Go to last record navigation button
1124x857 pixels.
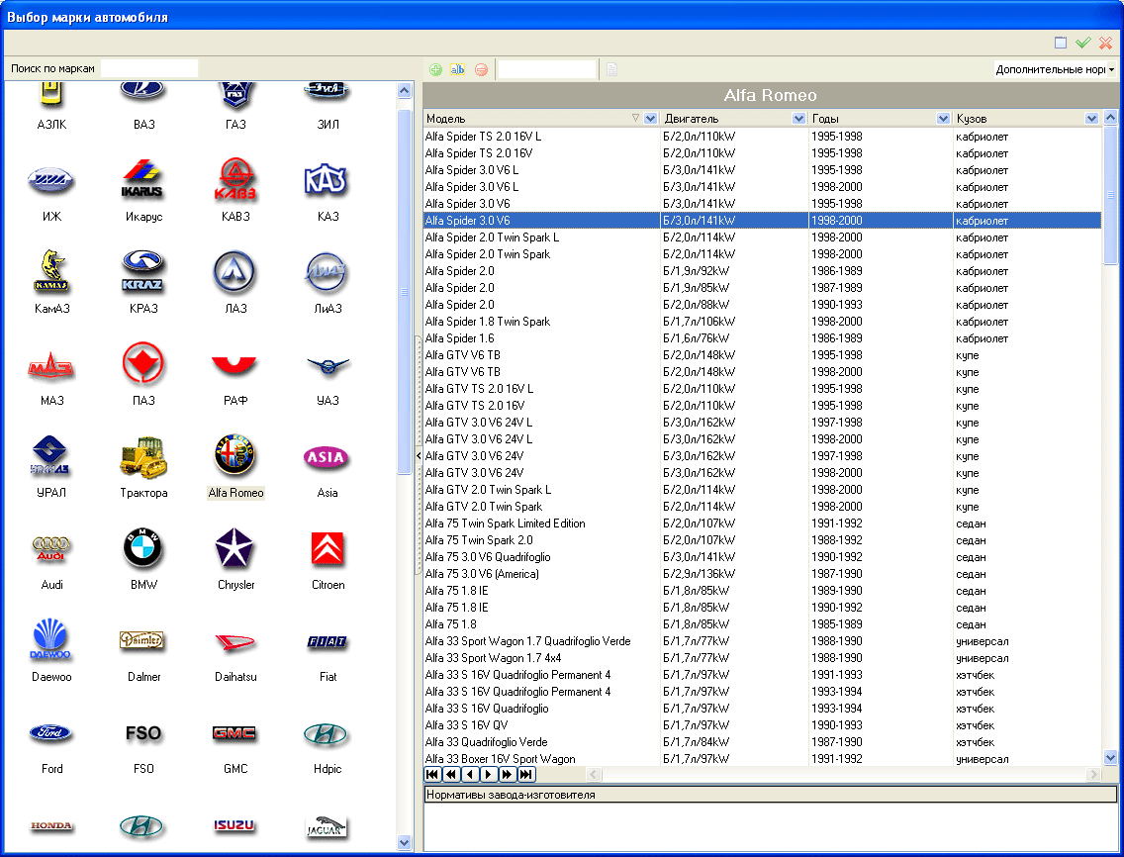526,774
